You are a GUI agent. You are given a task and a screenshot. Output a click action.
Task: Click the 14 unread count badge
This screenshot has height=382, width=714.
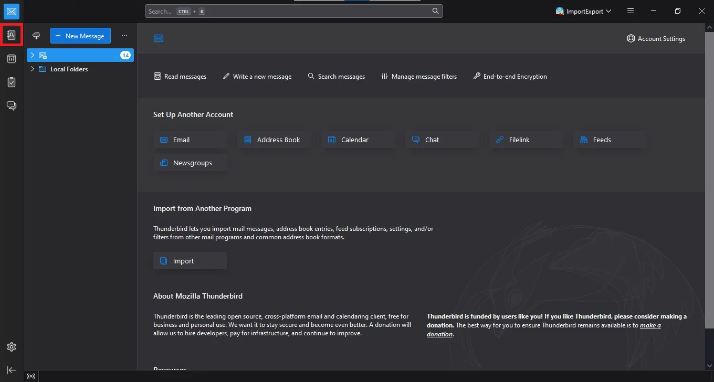[x=125, y=55]
